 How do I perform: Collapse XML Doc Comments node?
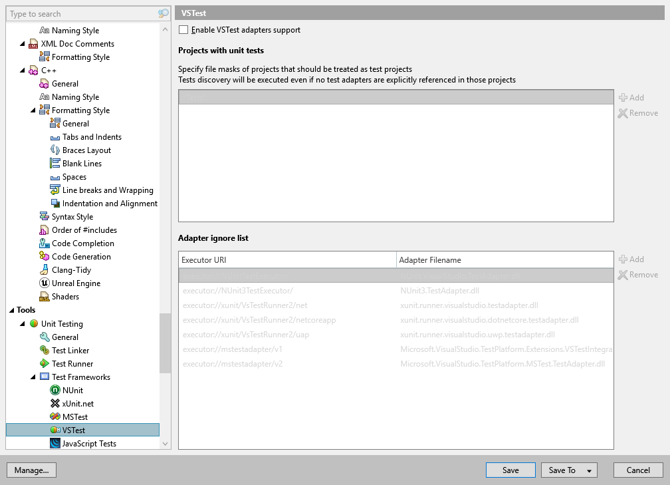[22, 44]
